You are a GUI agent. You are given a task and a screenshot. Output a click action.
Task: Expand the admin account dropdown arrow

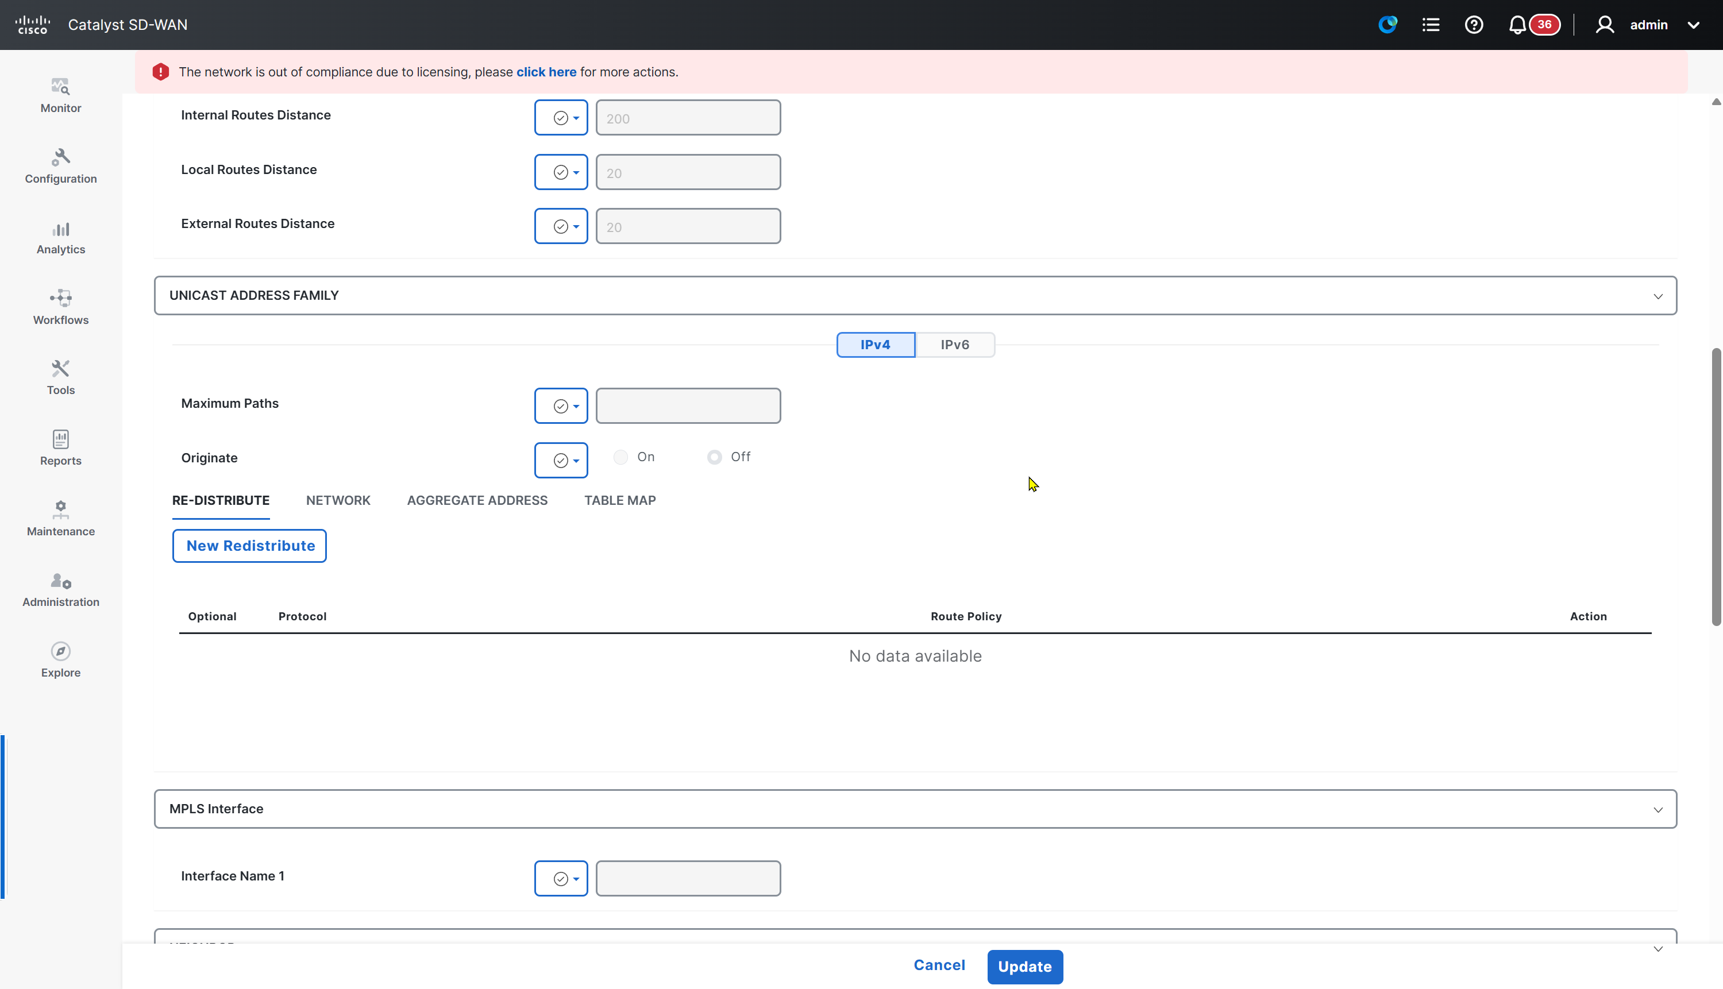click(x=1693, y=26)
